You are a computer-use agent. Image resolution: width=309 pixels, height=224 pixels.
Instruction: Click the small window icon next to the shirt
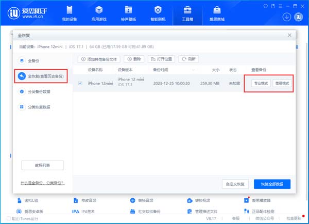coord(273,6)
